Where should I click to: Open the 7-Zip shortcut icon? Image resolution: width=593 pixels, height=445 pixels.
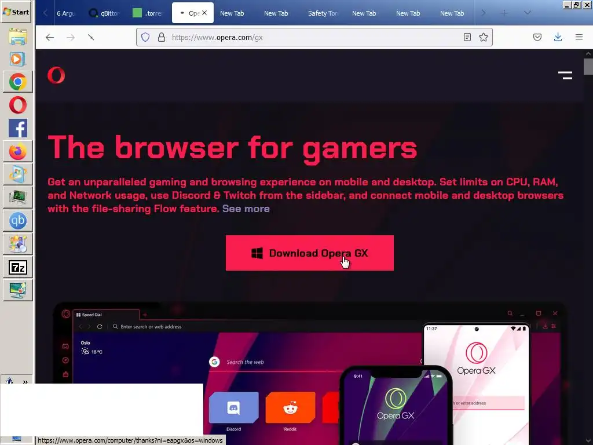click(x=18, y=267)
